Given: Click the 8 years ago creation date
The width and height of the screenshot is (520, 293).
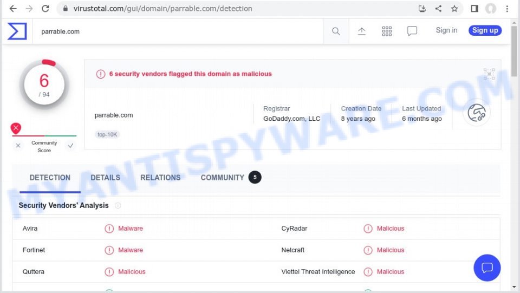Looking at the screenshot, I should 358,119.
